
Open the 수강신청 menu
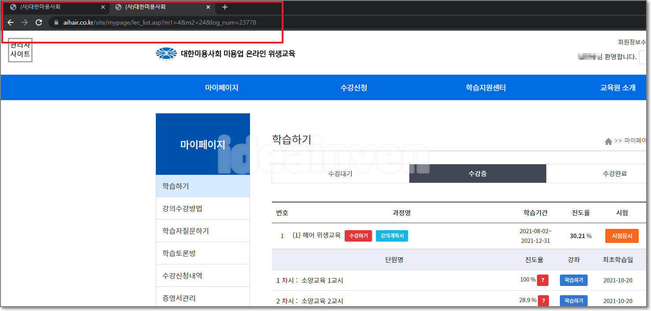354,87
